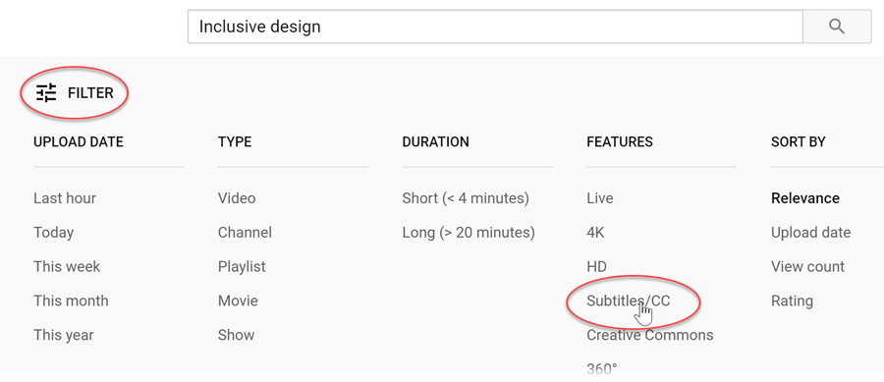Screen dimensions: 884x382
Task: Select Creative Commons feature filter
Action: [649, 335]
